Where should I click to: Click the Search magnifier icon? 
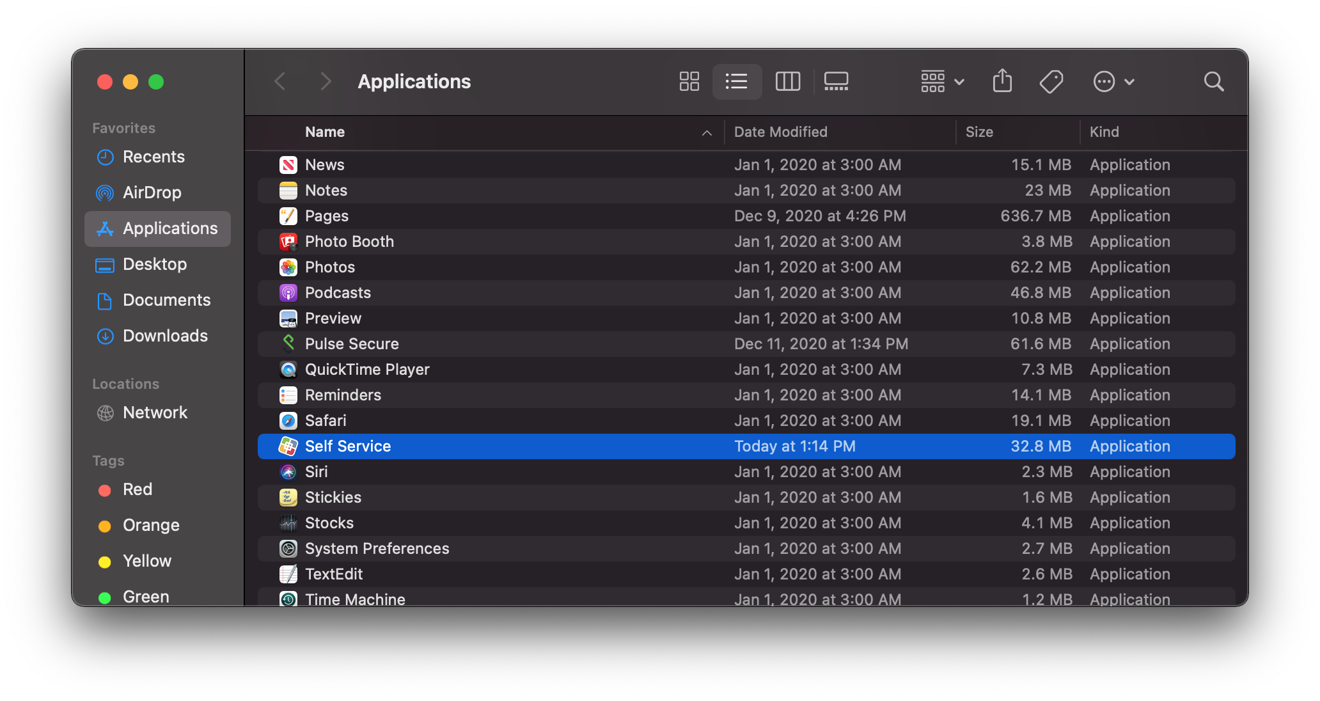click(1213, 81)
